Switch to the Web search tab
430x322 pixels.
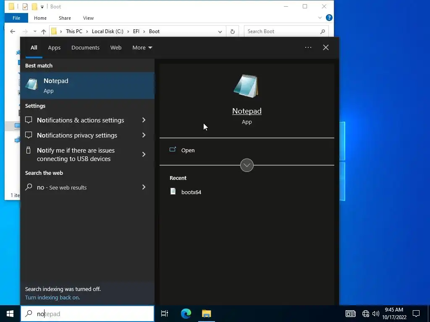click(116, 48)
